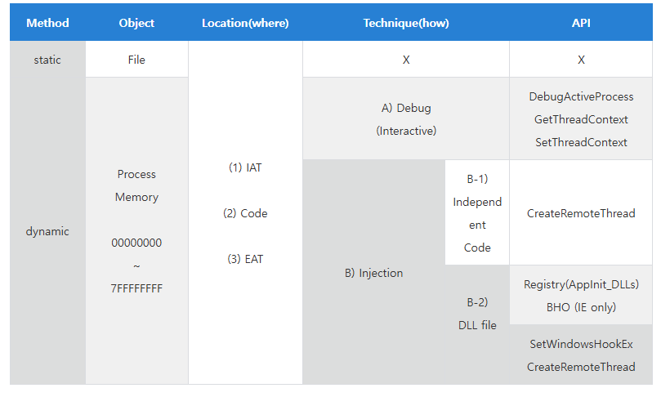
Task: Select the API column header
Action: 581,23
